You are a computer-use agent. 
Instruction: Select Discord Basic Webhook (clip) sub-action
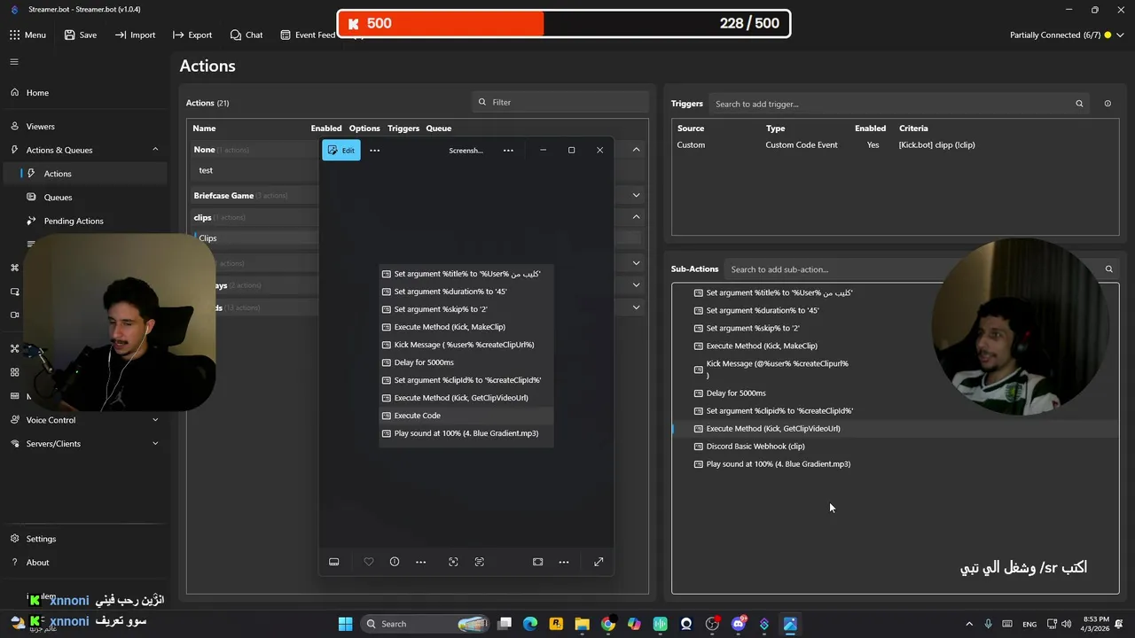coord(755,447)
